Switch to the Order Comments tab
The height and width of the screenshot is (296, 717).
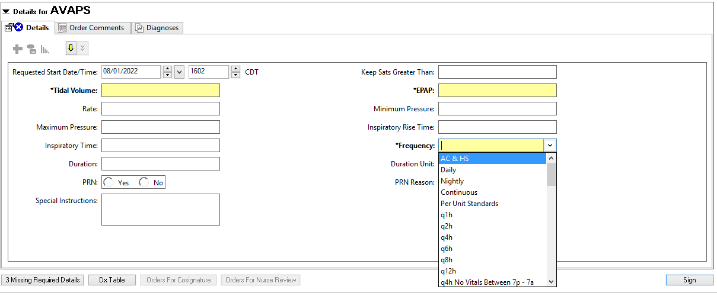(92, 28)
